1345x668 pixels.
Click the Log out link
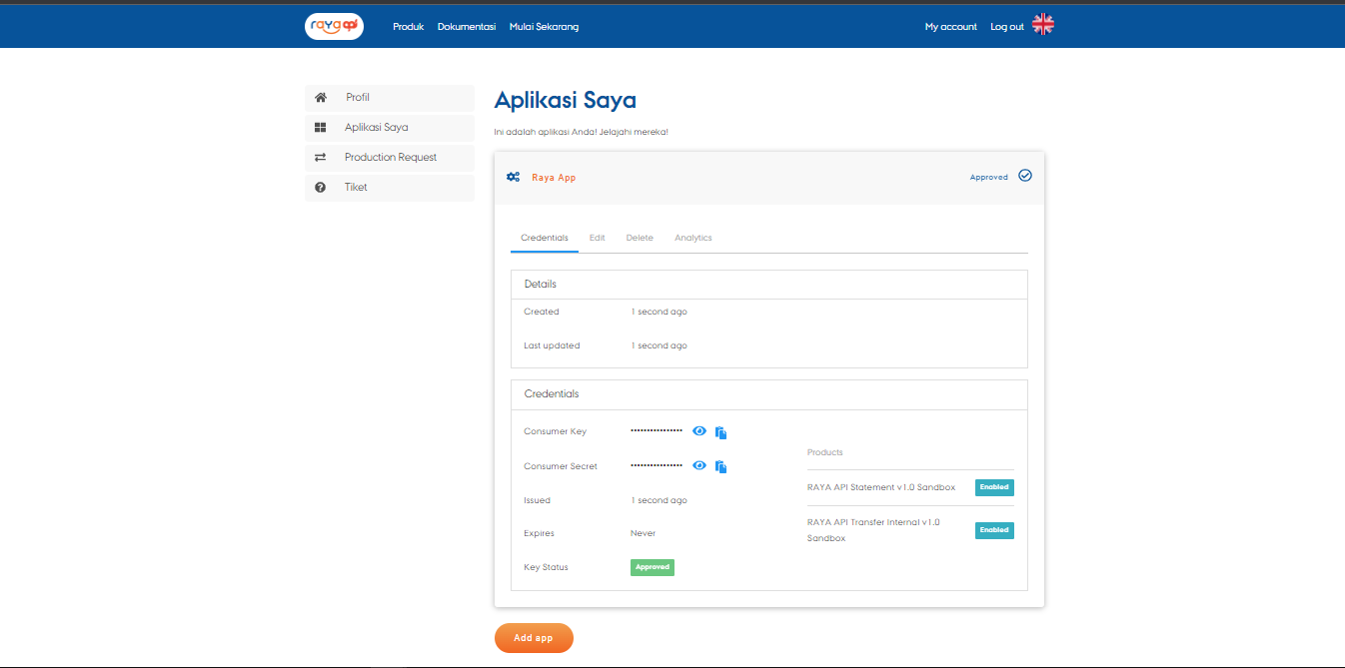click(1006, 27)
